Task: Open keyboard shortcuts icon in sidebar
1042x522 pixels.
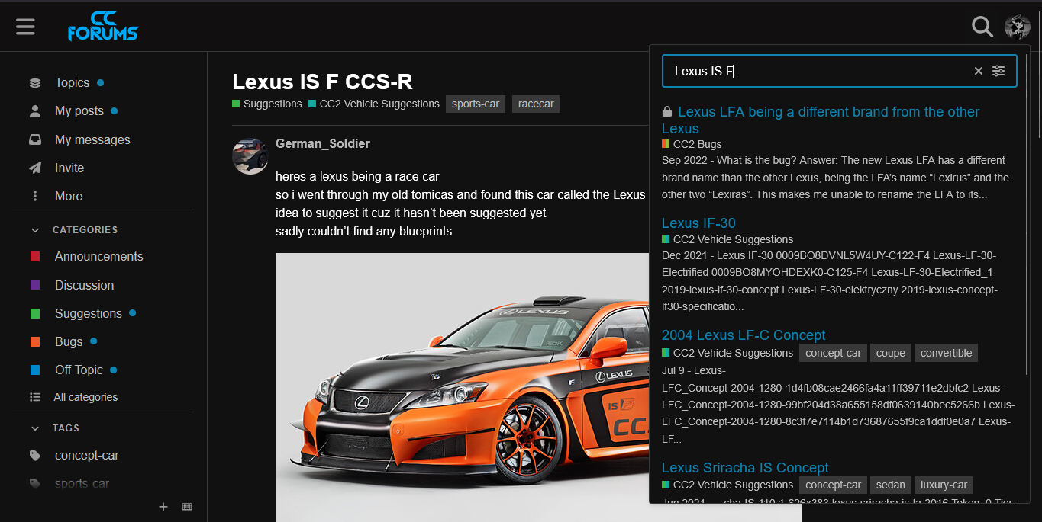Action: (186, 507)
